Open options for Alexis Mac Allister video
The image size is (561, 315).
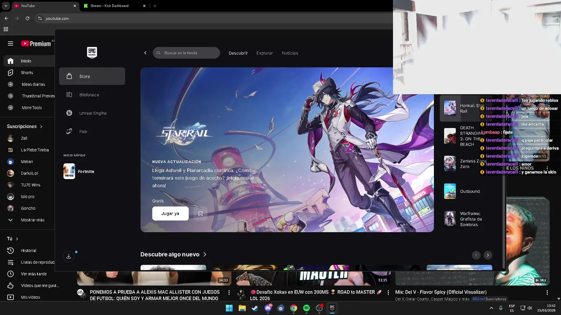pyautogui.click(x=229, y=292)
